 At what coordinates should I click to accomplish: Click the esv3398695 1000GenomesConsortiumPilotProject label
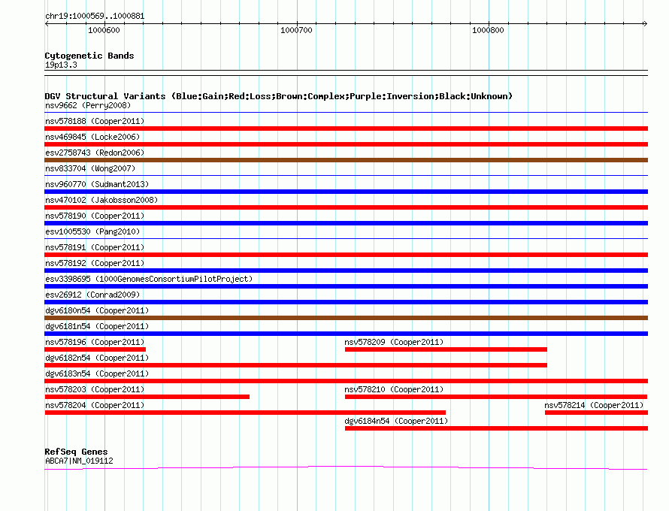[x=149, y=279]
